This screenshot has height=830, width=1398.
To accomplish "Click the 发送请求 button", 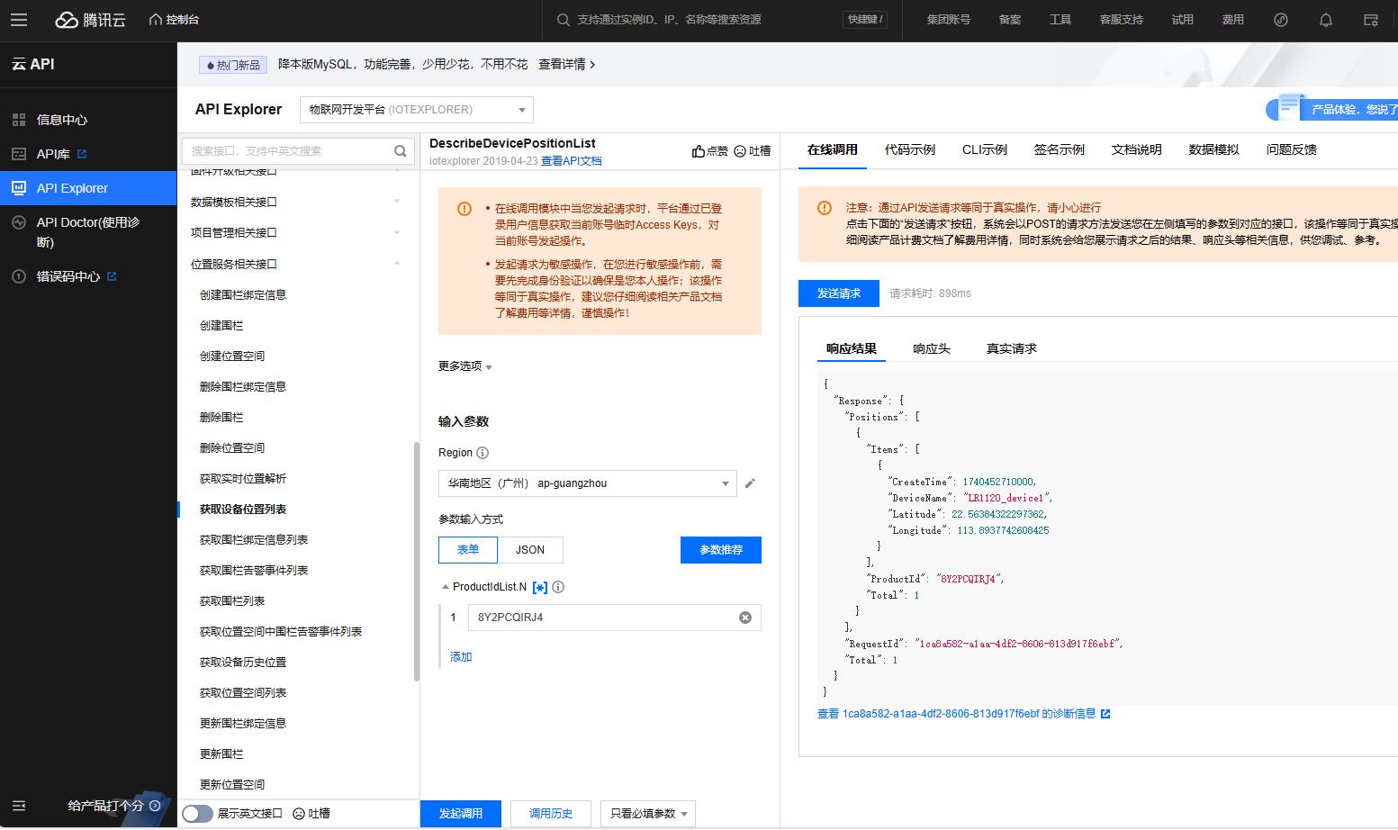I will pyautogui.click(x=839, y=293).
